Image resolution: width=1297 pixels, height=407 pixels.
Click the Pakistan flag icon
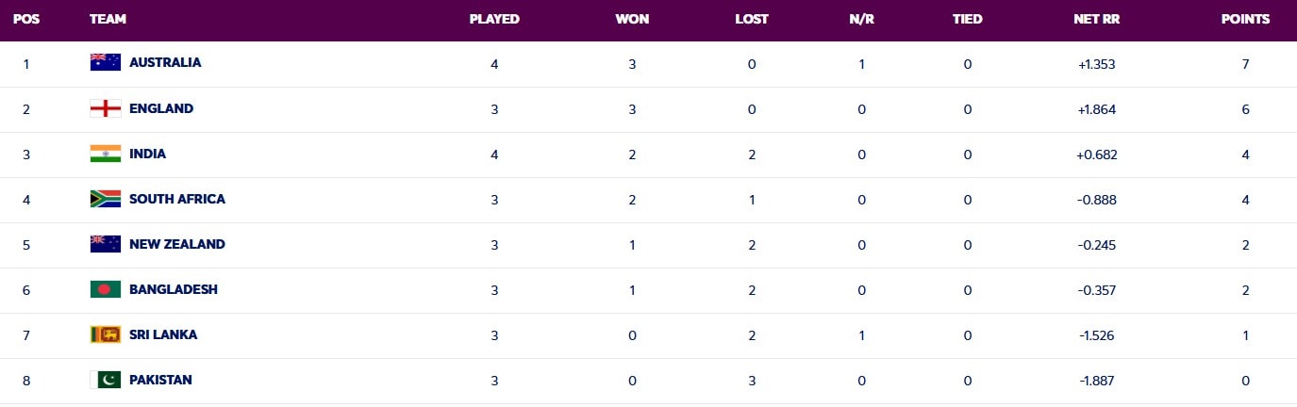pos(105,380)
